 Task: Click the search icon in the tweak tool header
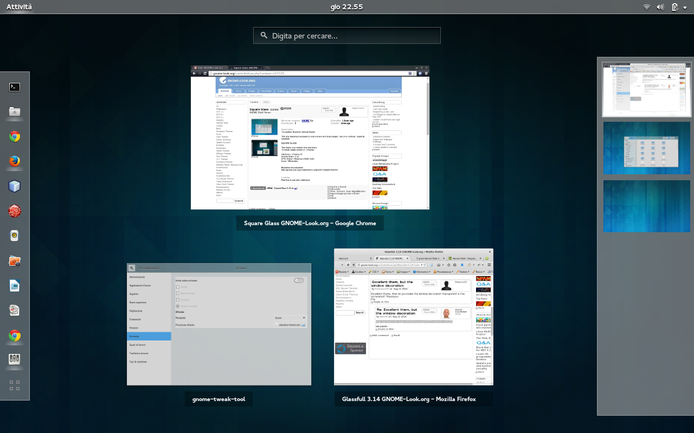click(132, 268)
